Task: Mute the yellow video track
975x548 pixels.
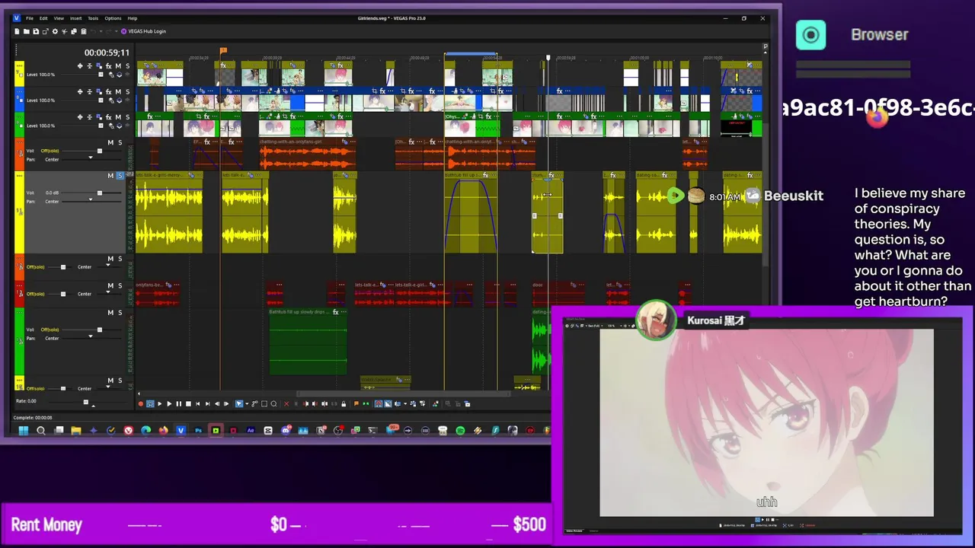Action: tap(118, 66)
